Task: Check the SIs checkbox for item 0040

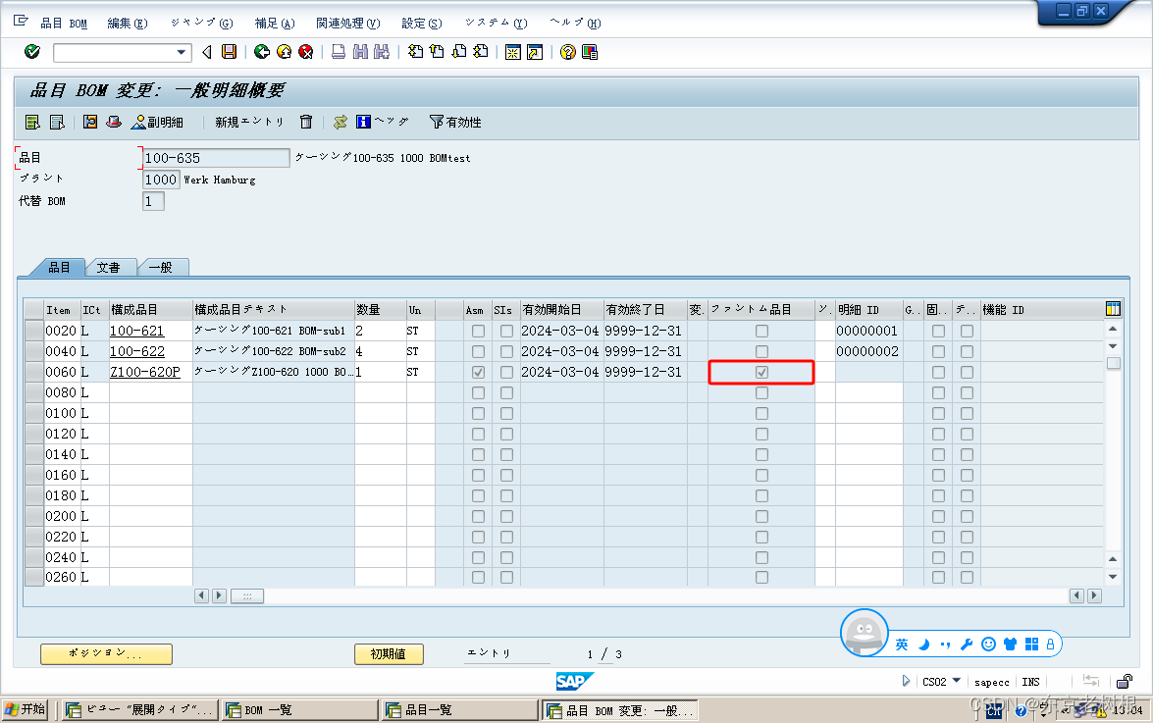Action: point(505,351)
